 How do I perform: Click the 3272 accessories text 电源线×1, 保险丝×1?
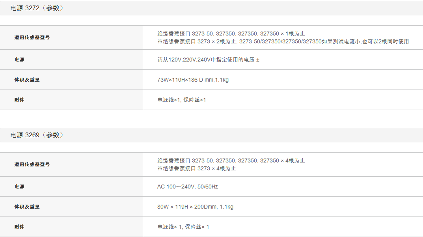[x=181, y=100]
